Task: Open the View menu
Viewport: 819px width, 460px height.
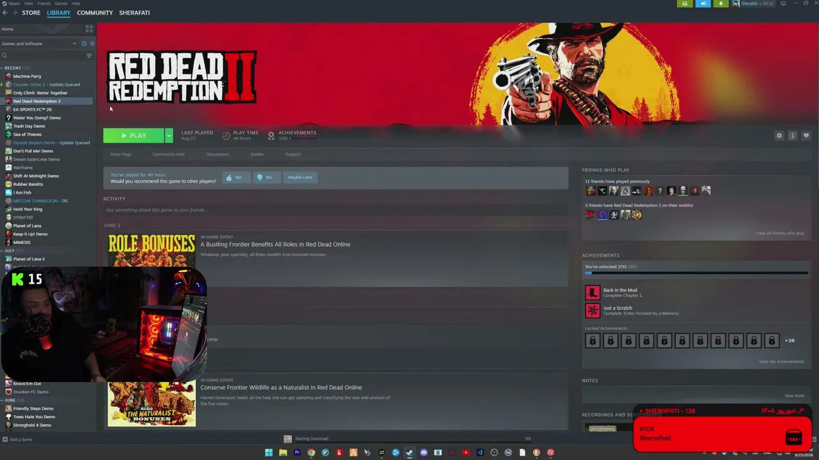Action: (x=29, y=4)
